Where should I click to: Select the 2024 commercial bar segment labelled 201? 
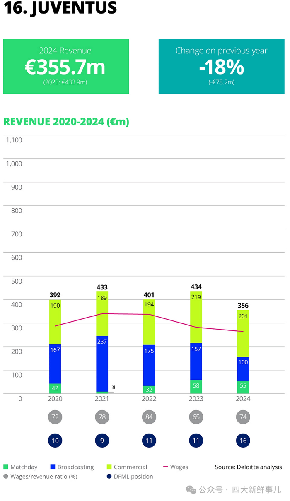coord(243,333)
